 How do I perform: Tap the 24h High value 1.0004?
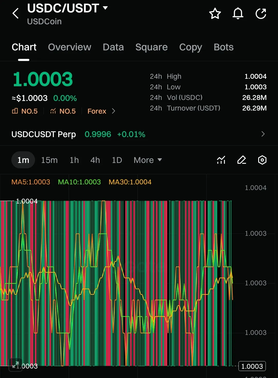tap(255, 76)
